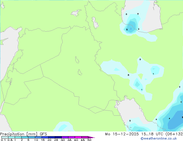Click the legend tick label "50"

(x=89, y=140)
